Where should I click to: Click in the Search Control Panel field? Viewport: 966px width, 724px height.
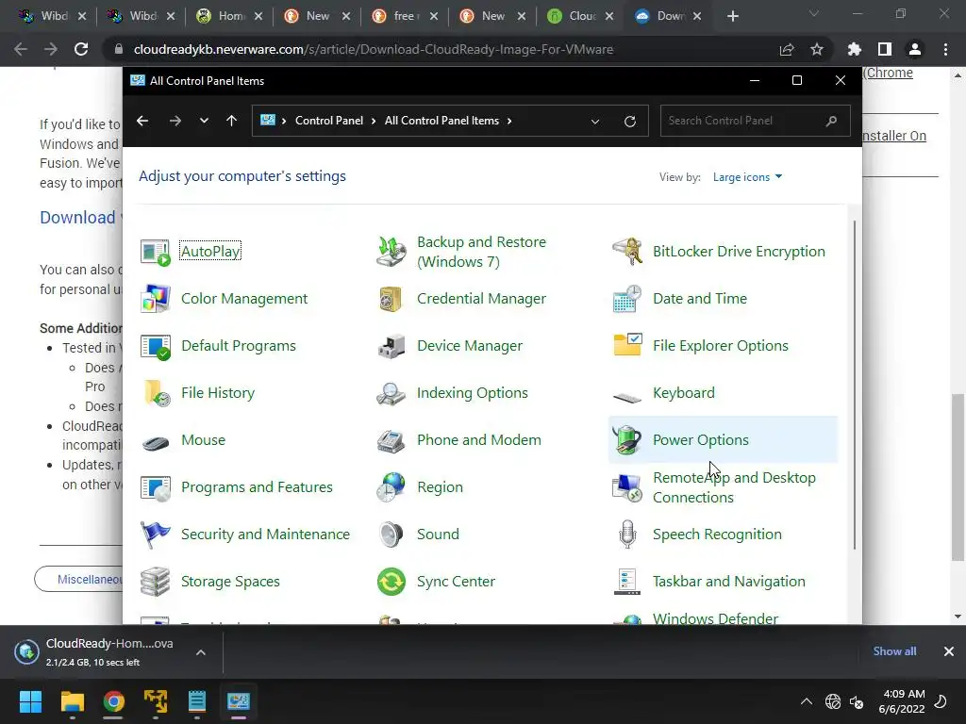[x=756, y=121]
